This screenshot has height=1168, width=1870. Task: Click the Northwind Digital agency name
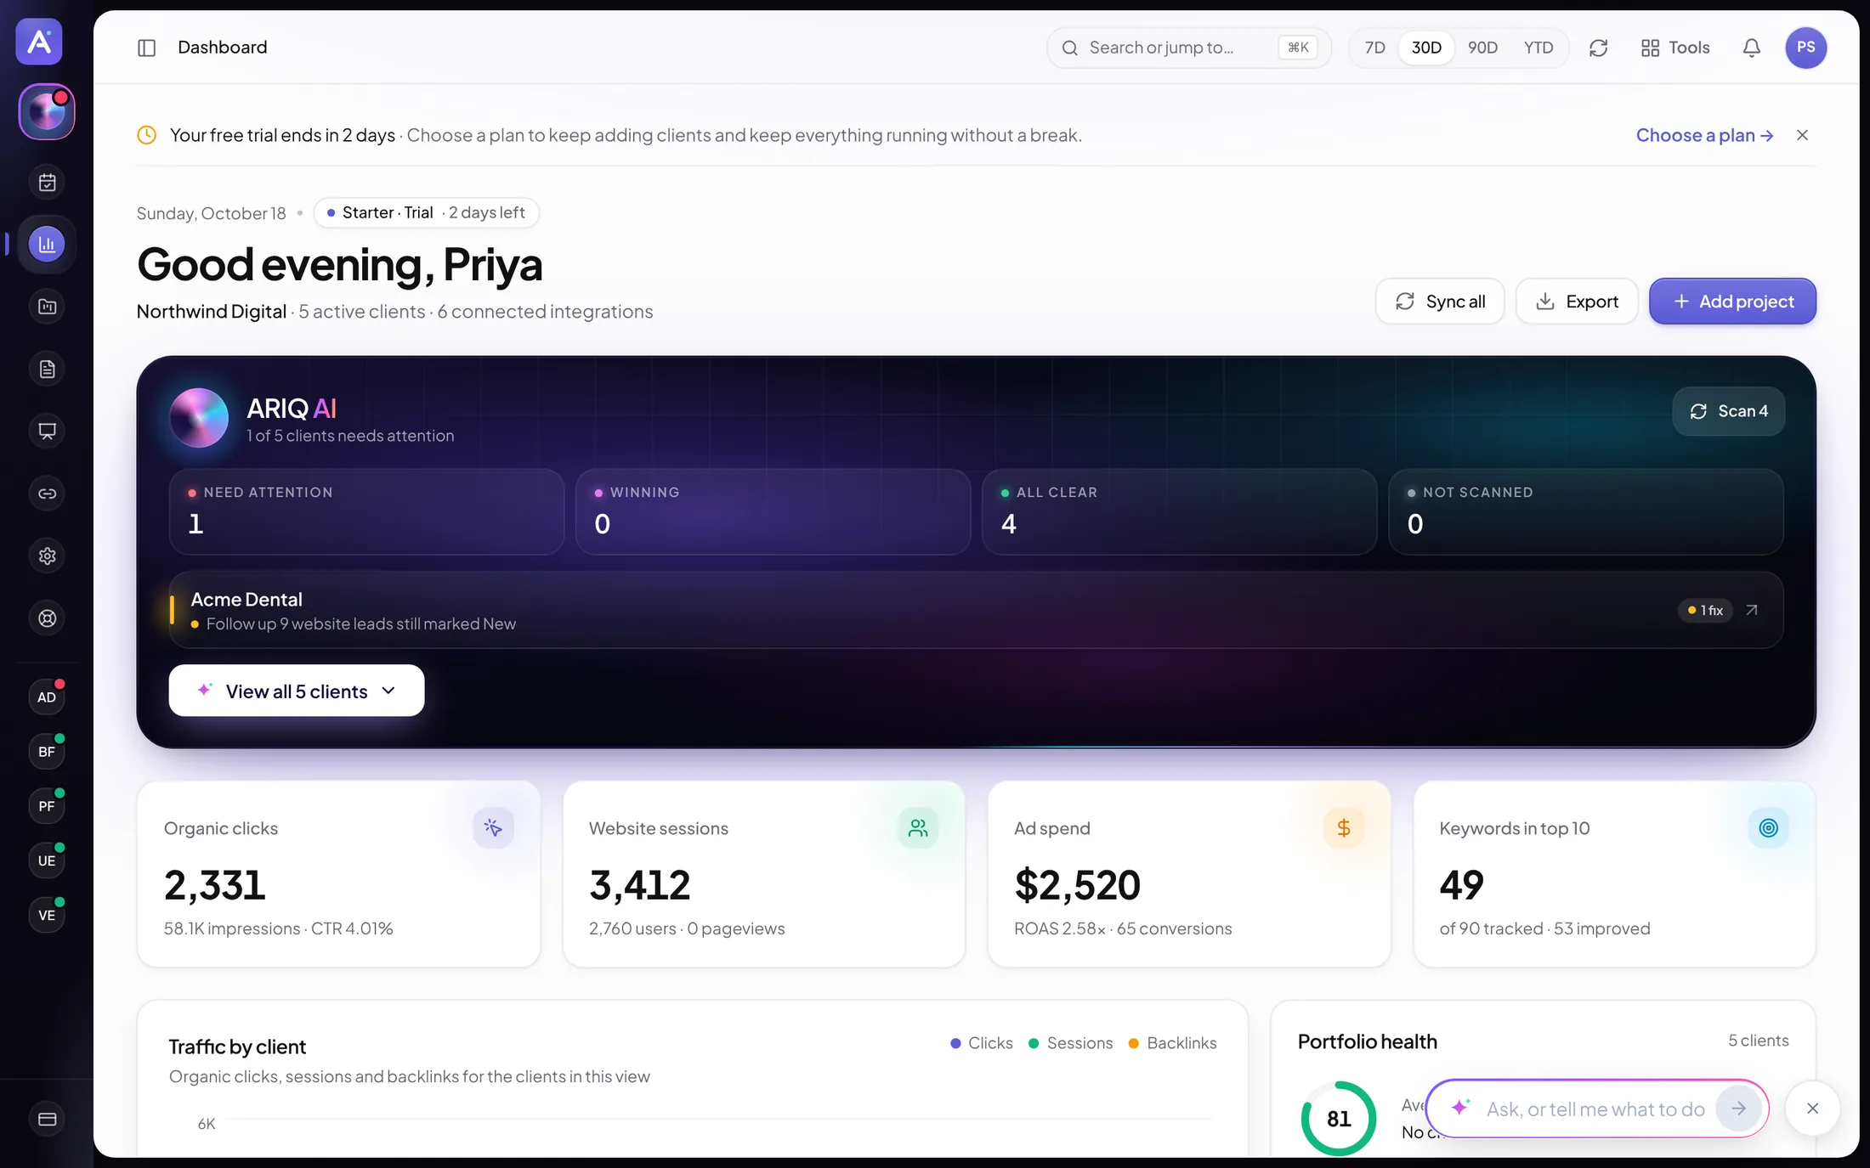coord(212,312)
